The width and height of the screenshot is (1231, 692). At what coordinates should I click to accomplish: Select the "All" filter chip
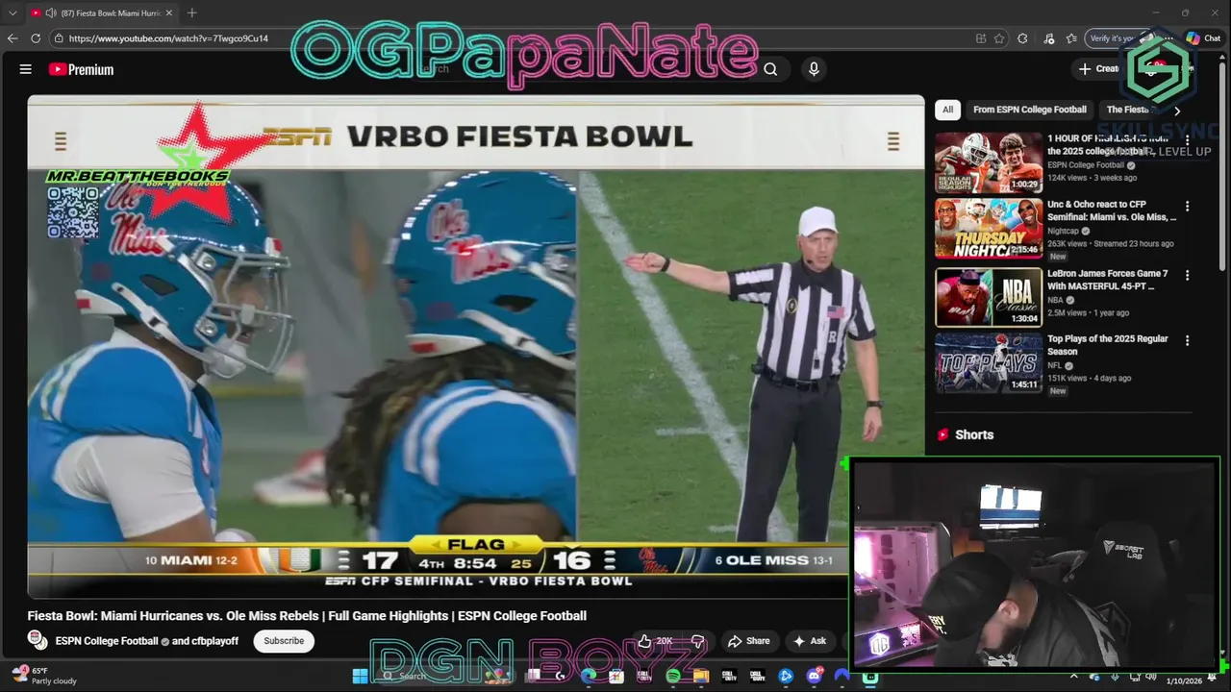[947, 110]
